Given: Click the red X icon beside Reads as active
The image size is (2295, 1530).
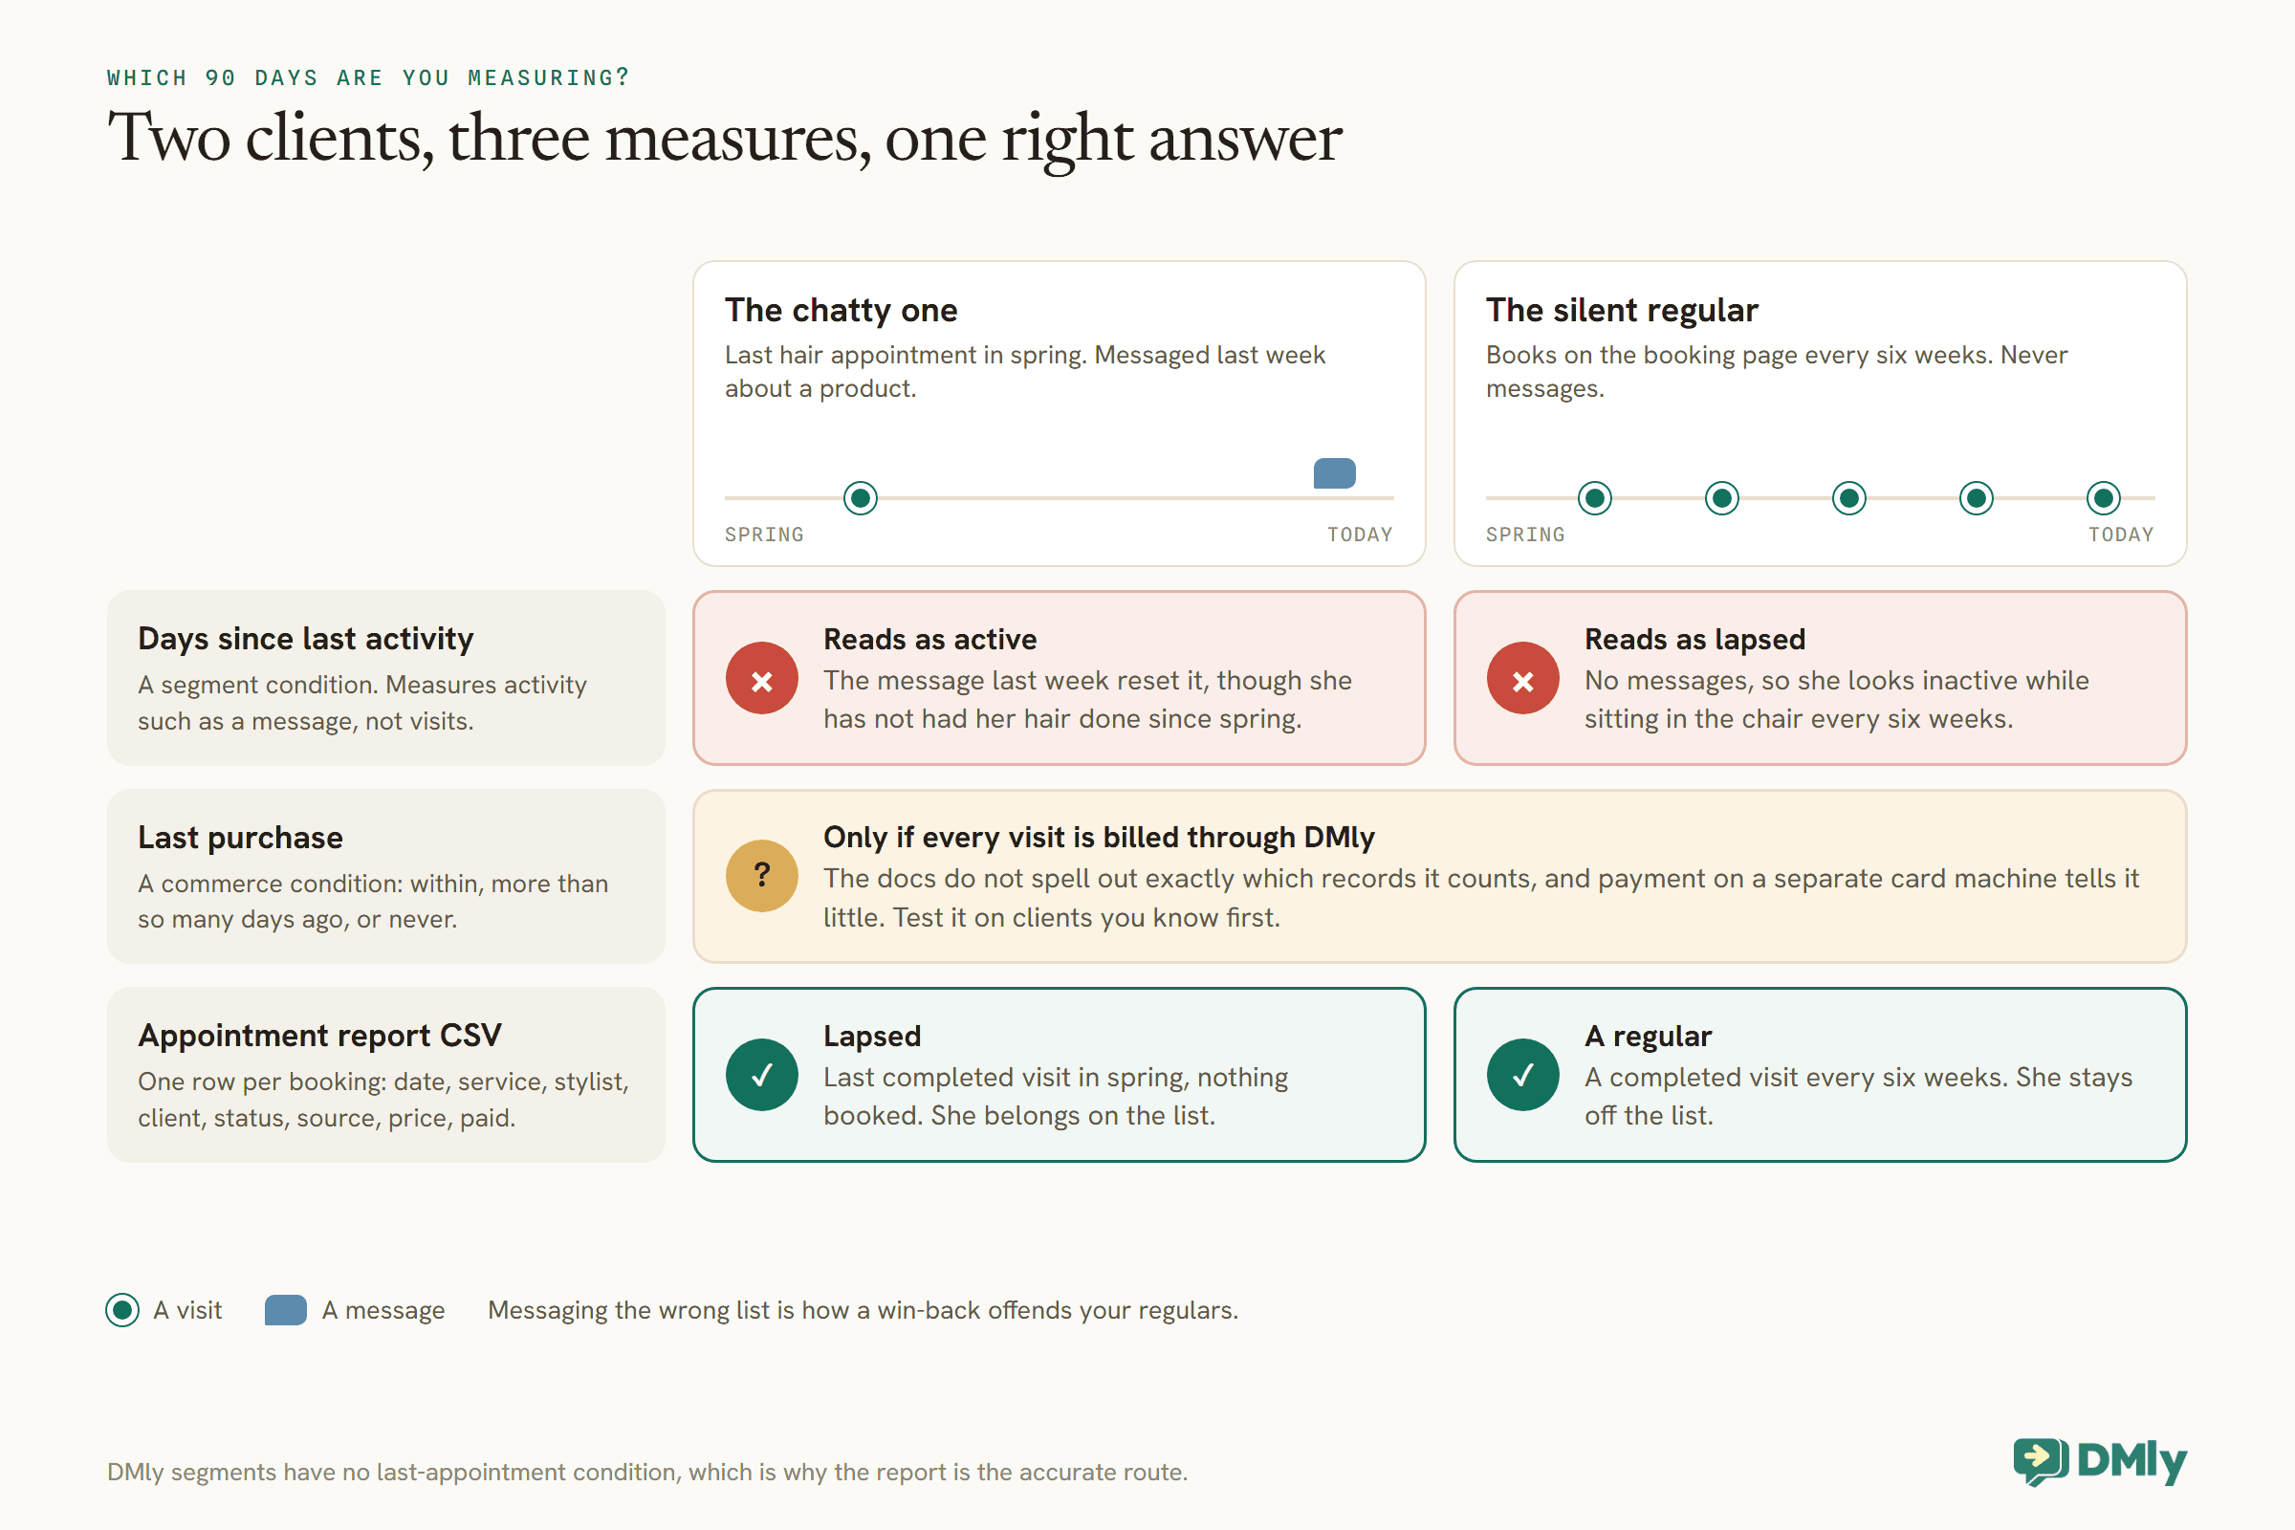Looking at the screenshot, I should pos(762,678).
